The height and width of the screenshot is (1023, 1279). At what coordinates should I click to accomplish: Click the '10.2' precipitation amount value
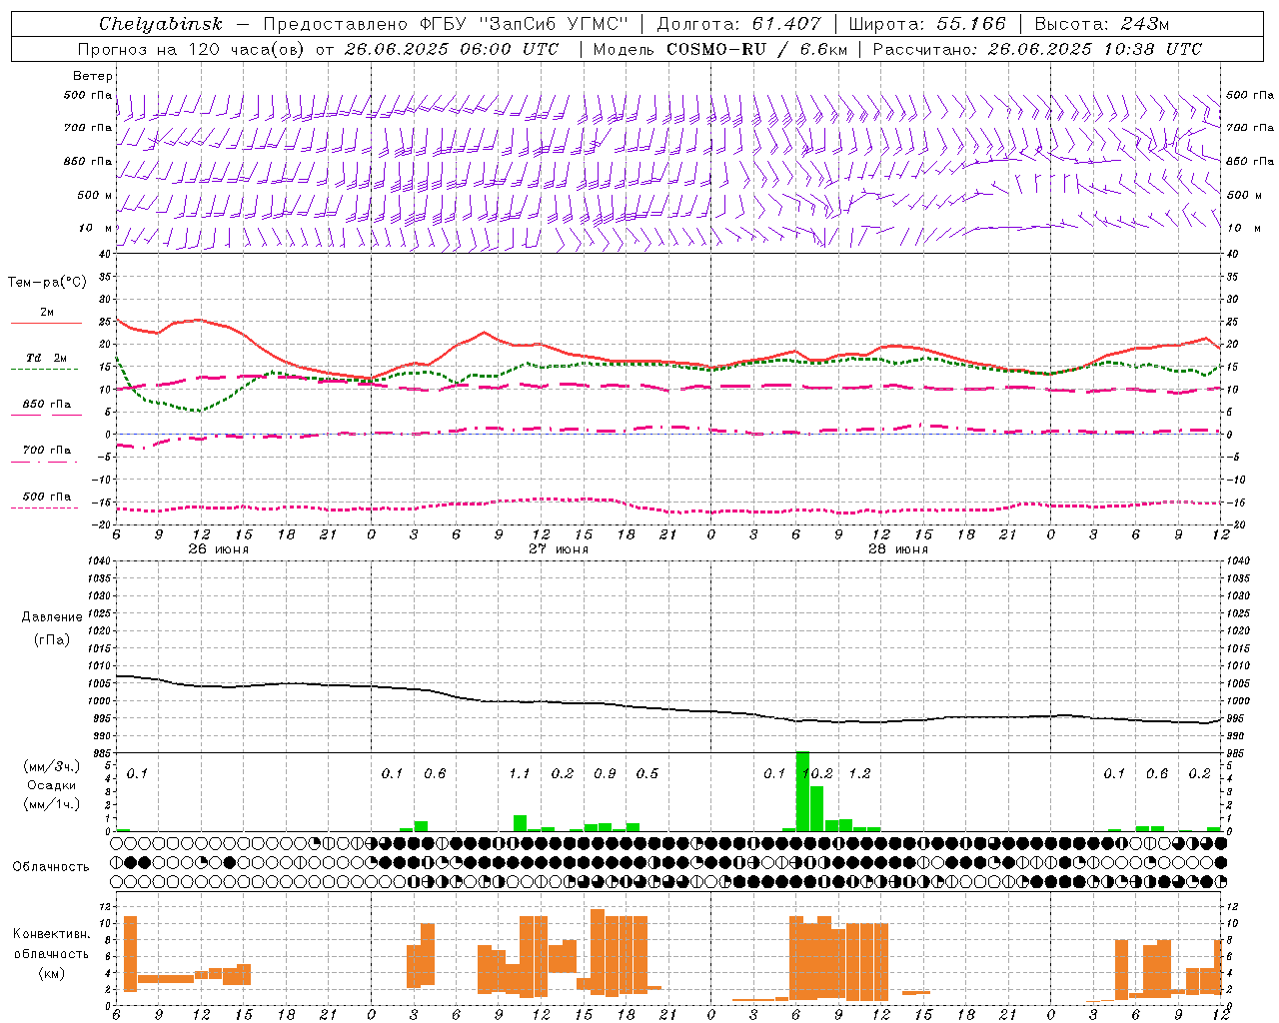[x=817, y=773]
